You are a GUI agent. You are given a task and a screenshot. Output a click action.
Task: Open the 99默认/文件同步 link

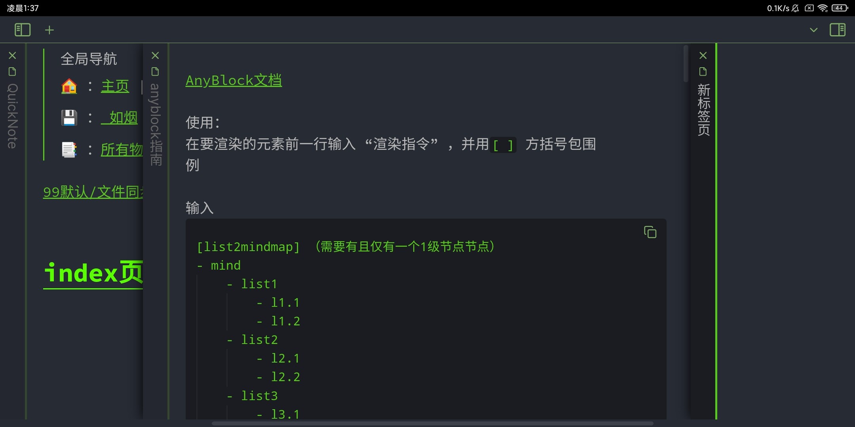pos(93,192)
